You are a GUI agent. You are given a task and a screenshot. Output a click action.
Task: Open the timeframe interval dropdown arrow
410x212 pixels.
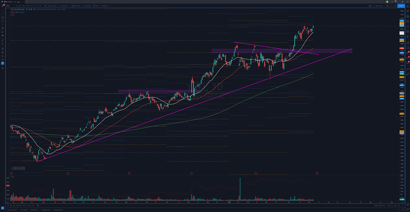pyautogui.click(x=43, y=6)
